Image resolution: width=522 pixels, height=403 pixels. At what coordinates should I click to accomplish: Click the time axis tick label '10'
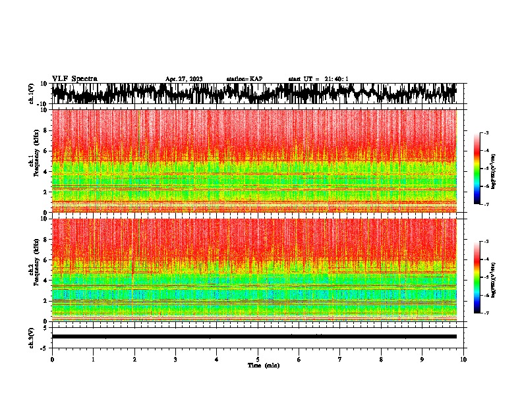pyautogui.click(x=463, y=360)
